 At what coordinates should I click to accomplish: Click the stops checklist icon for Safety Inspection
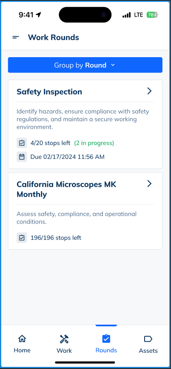click(x=22, y=143)
